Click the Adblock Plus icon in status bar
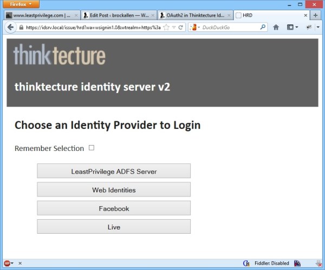The image size is (325, 270). 7,264
